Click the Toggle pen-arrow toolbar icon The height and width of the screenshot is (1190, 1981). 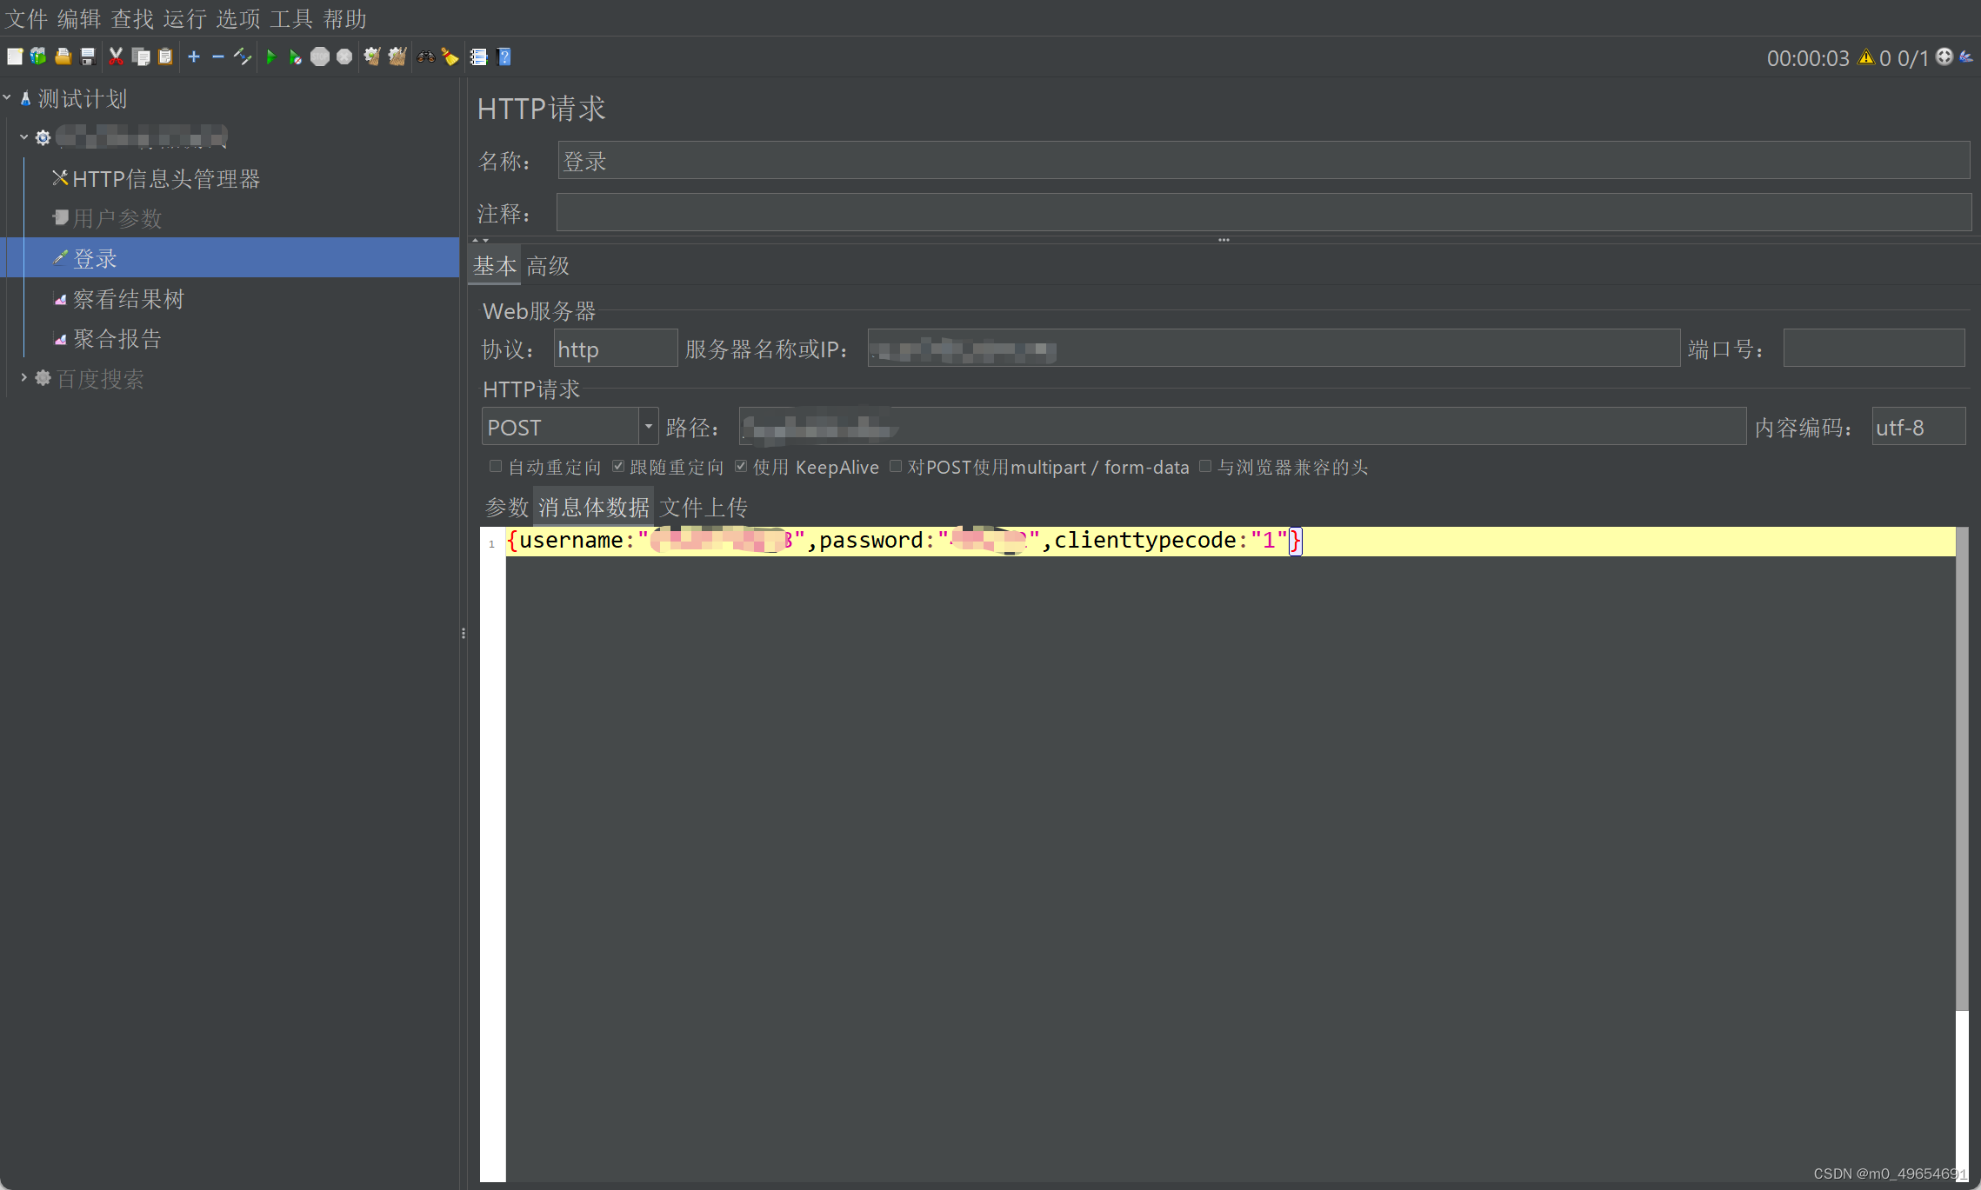coord(243,57)
